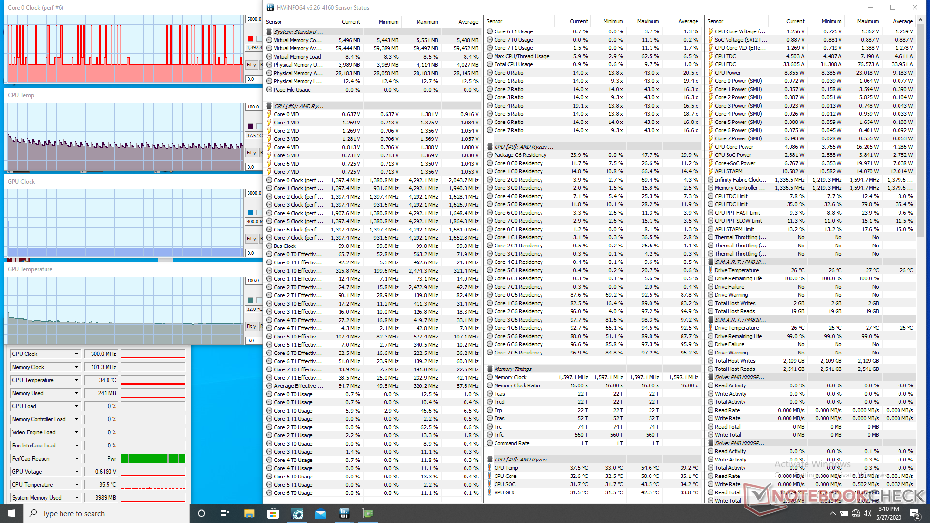Image resolution: width=930 pixels, height=523 pixels.
Task: Click the 5000.0 max value field in Core 0 Clock graph
Action: pos(254,19)
